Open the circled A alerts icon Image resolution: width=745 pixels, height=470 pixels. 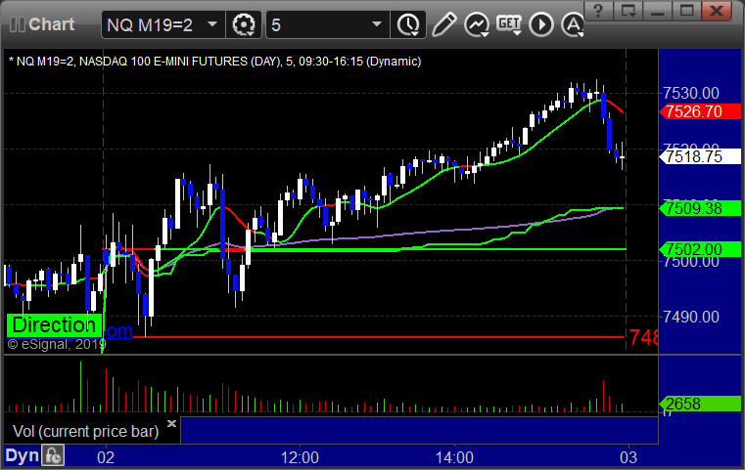point(573,24)
